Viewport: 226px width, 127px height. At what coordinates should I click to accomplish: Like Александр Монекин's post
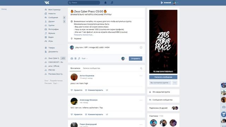(x=76, y=114)
